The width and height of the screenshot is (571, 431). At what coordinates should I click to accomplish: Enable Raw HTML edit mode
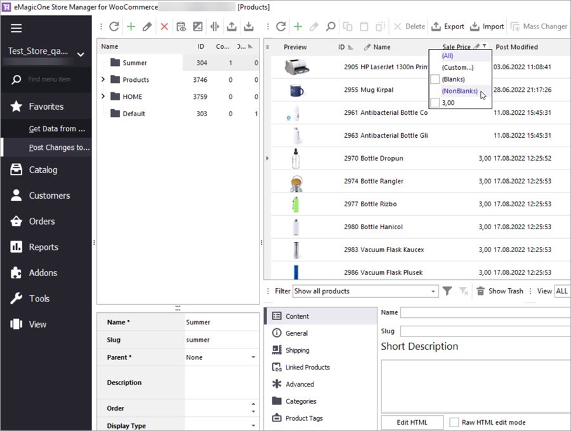pos(454,422)
